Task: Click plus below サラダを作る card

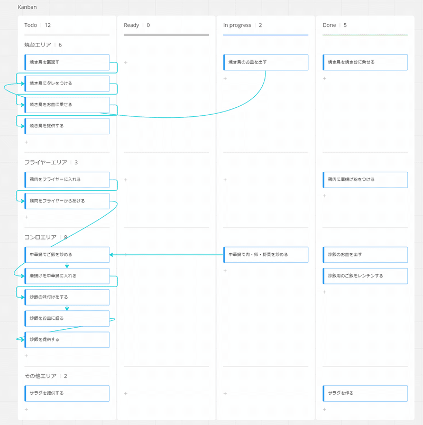Action: click(325, 410)
